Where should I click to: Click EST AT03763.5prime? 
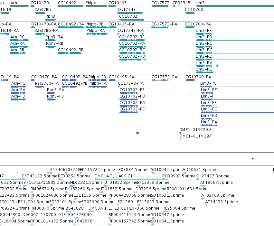(218, 195)
